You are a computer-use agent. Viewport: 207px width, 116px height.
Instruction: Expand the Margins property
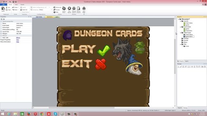click(x=1, y=34)
